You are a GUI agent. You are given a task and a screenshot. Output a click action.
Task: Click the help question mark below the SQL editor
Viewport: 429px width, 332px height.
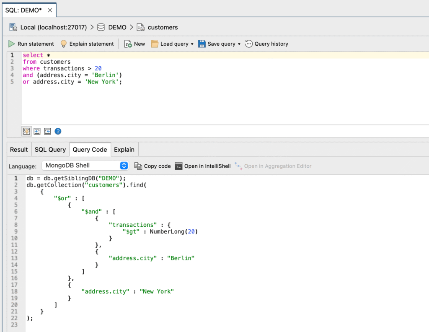(x=58, y=131)
